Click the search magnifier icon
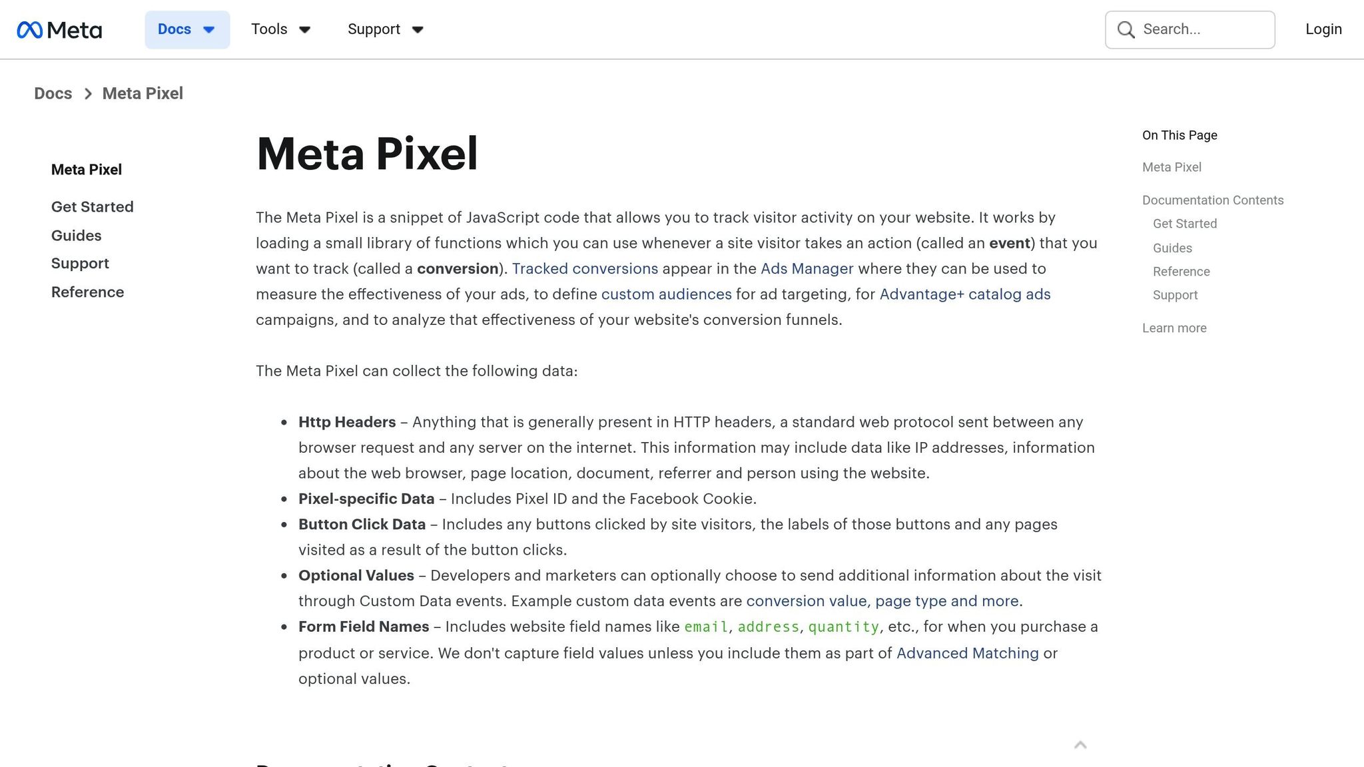The height and width of the screenshot is (767, 1364). tap(1125, 29)
